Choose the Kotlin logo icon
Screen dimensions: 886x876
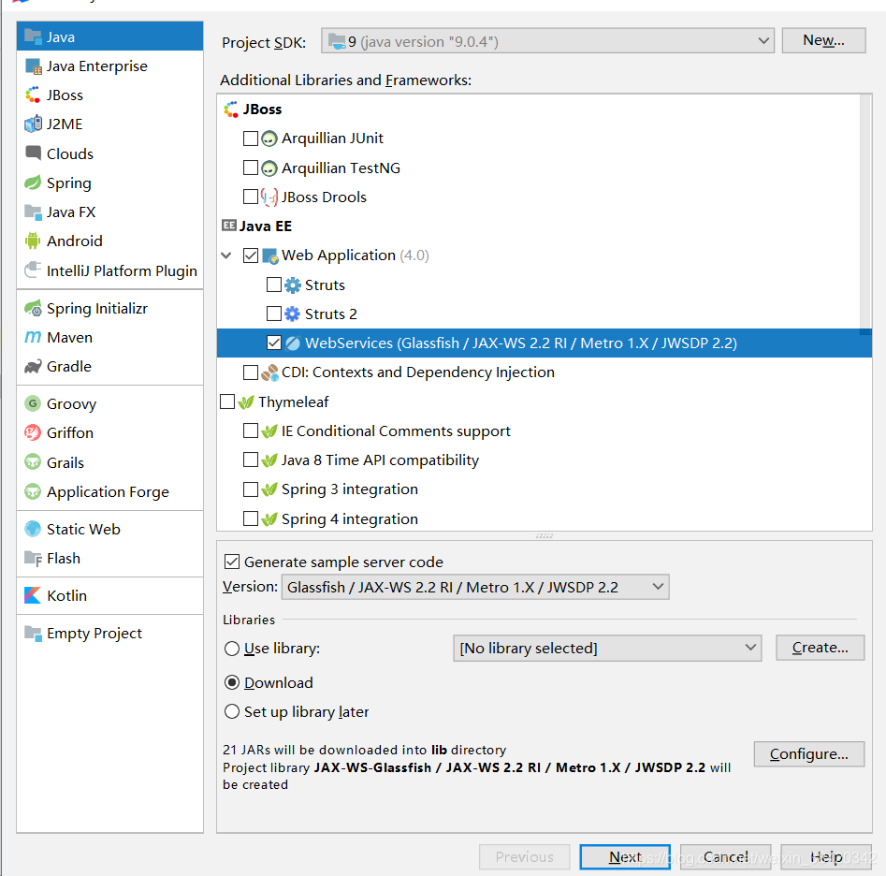coord(33,595)
